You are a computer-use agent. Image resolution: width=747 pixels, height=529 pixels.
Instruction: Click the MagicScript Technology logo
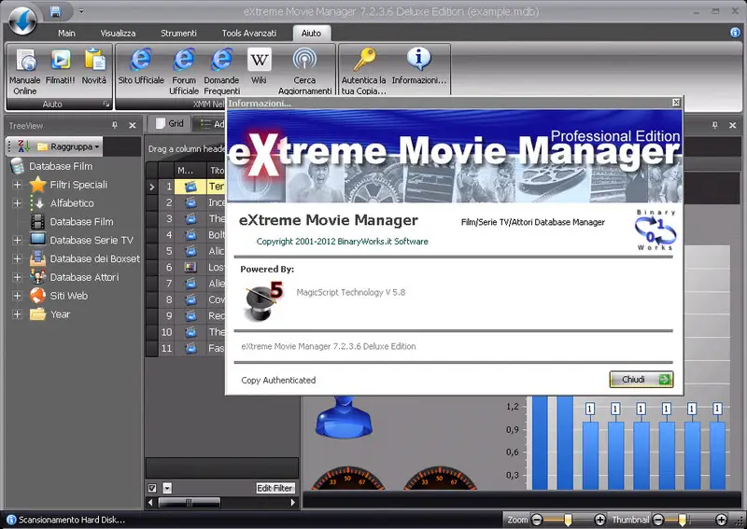(263, 302)
